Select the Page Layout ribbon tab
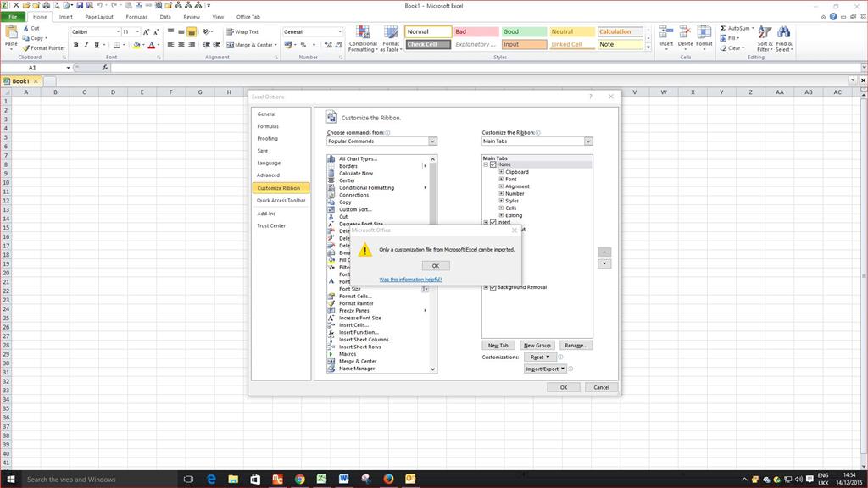 tap(99, 17)
